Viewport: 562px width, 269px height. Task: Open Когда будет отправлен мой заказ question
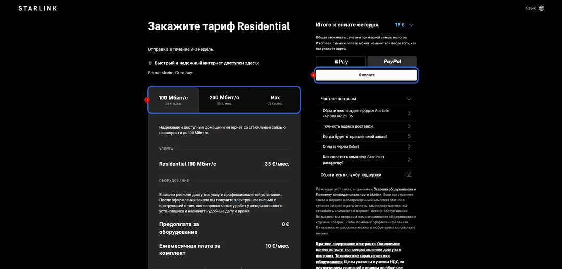pyautogui.click(x=366, y=136)
